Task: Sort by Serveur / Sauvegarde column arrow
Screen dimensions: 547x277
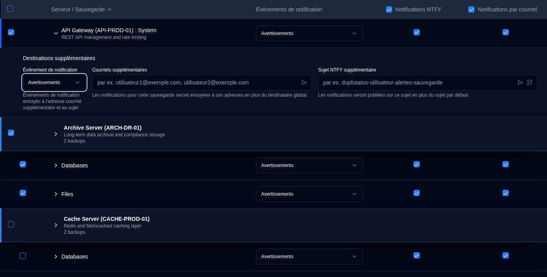Action: coord(109,9)
